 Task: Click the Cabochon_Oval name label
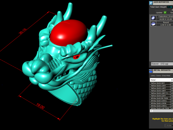click(165, 17)
